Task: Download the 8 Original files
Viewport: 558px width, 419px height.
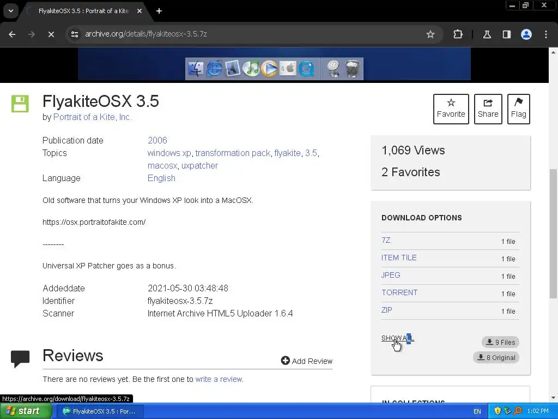Action: (496, 357)
